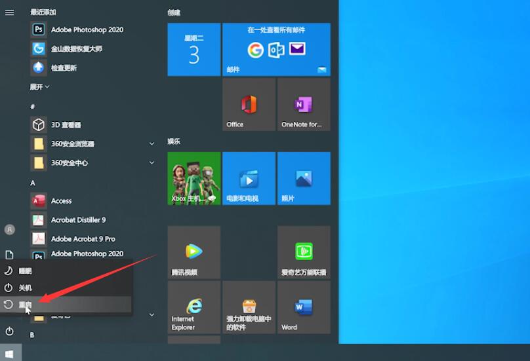Open the Documents icon in sidebar
This screenshot has width=530, height=361.
pos(9,255)
